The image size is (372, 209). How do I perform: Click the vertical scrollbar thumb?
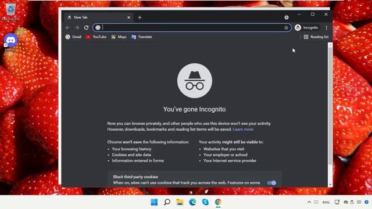click(x=330, y=106)
